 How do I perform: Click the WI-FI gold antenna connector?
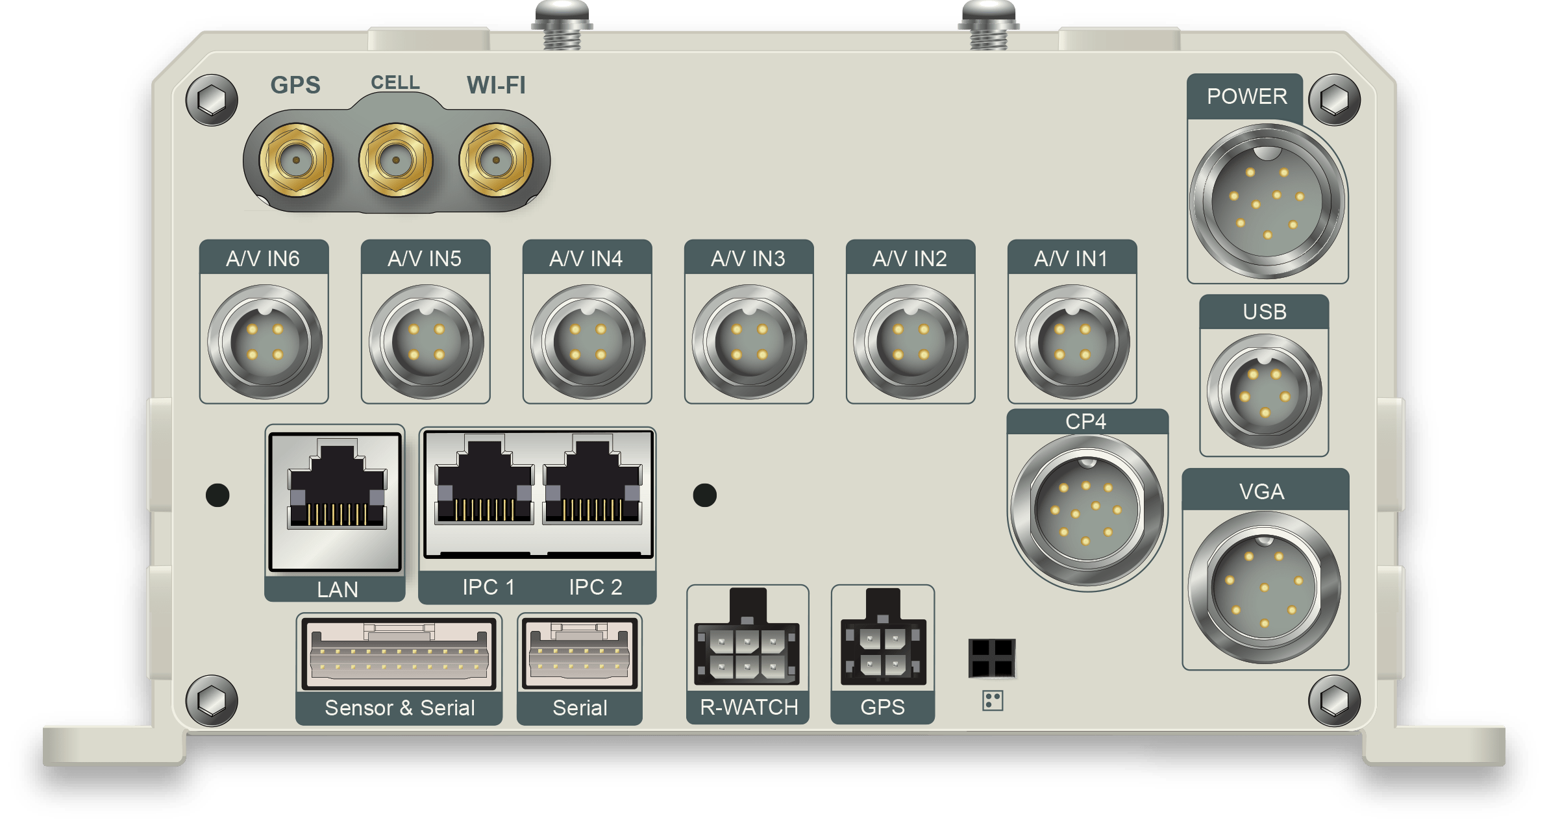(x=496, y=160)
